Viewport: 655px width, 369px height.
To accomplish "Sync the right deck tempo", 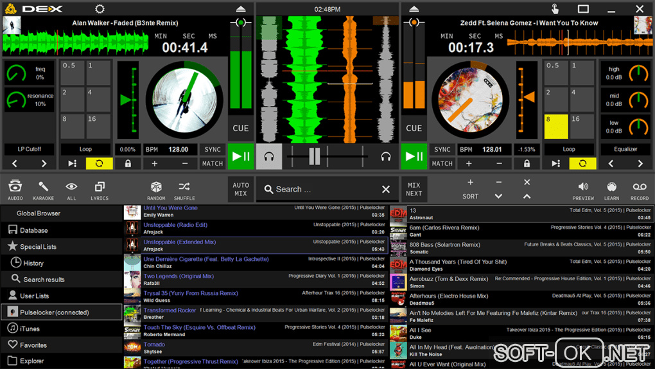I will point(442,149).
